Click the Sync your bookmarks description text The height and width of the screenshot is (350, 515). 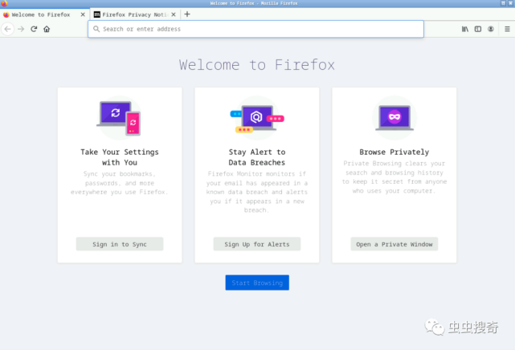click(120, 183)
